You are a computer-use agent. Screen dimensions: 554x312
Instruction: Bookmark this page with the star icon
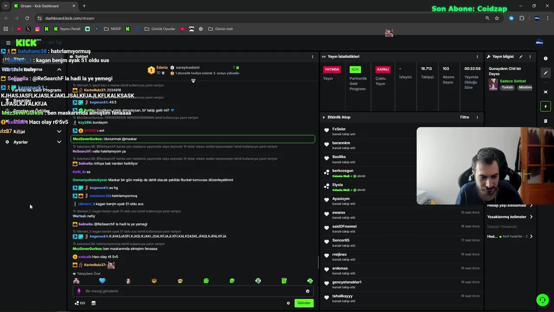497,18
